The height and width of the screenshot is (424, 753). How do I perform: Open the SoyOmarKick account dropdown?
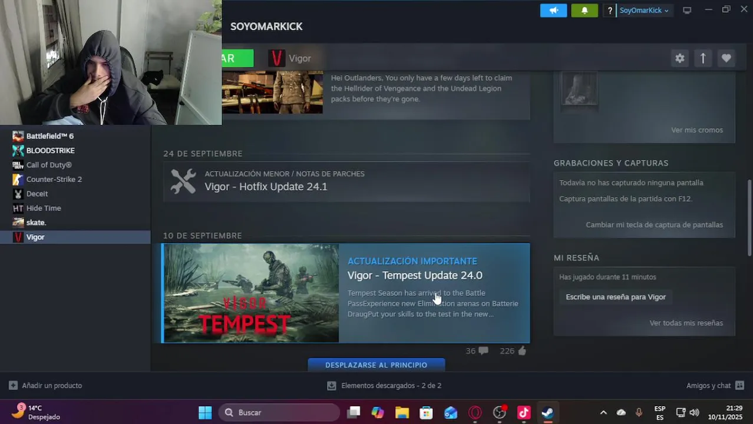tap(643, 11)
